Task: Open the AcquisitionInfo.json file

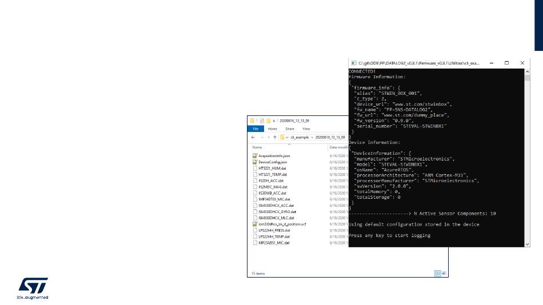Action: 274,155
